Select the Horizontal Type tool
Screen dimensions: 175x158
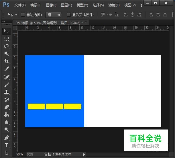(x=6, y=145)
